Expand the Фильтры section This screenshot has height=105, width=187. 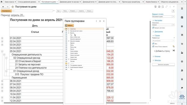[x=157, y=60]
